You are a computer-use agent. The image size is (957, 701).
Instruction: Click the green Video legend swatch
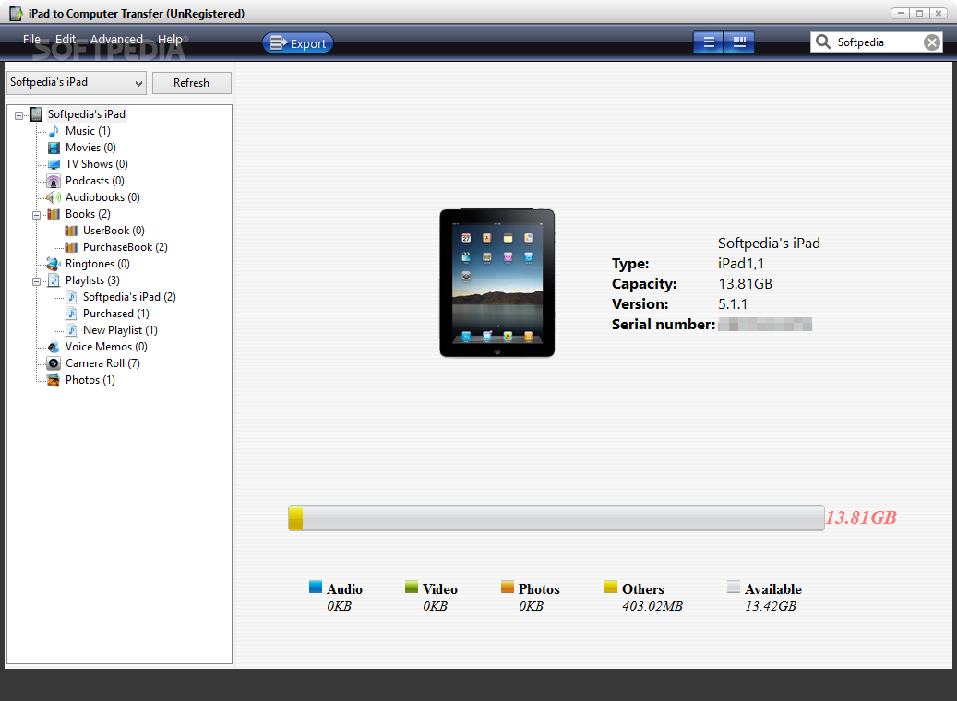[x=412, y=587]
